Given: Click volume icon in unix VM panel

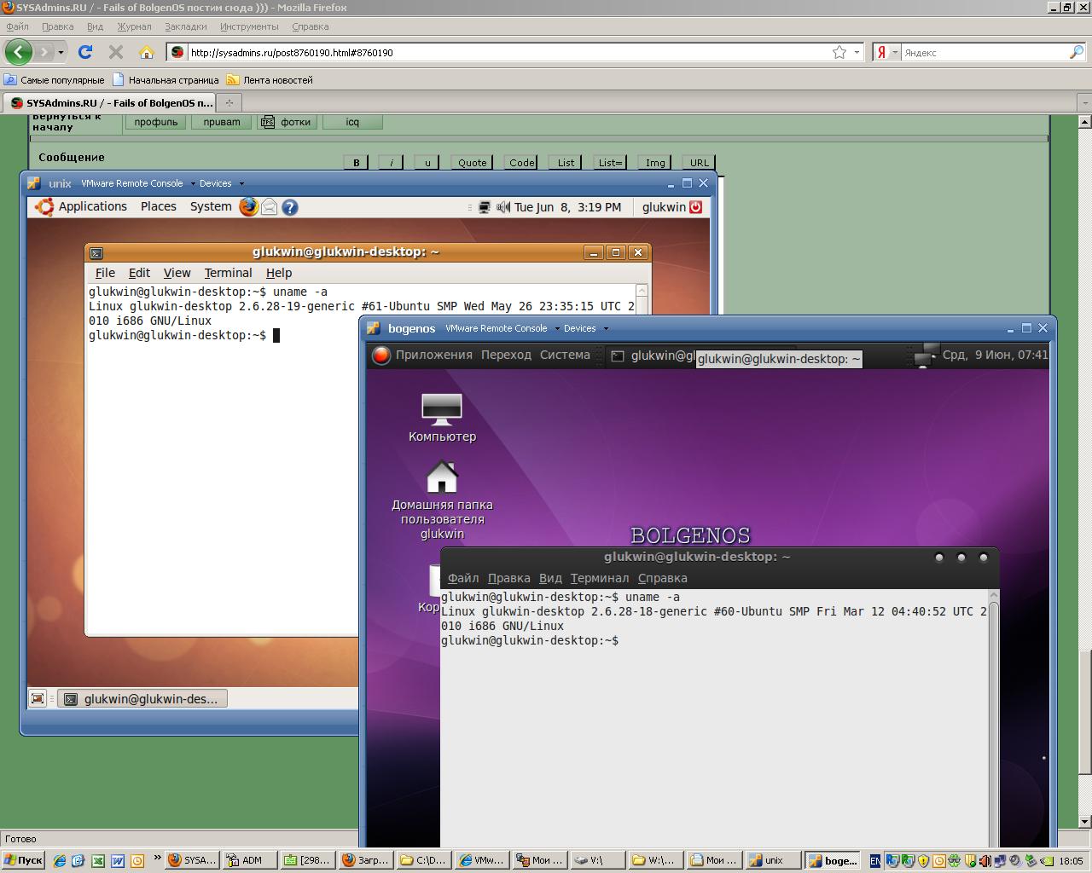Looking at the screenshot, I should click(x=503, y=206).
